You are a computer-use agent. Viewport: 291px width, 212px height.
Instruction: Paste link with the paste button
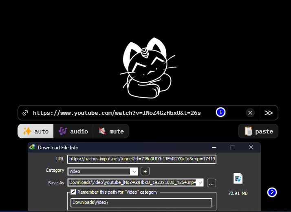(x=258, y=131)
